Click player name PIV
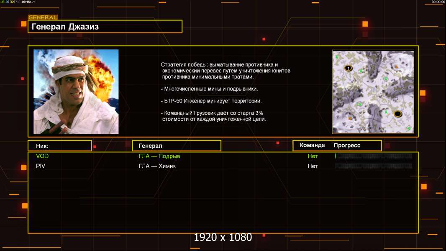Image resolution: width=446 pixels, height=251 pixels. point(41,166)
